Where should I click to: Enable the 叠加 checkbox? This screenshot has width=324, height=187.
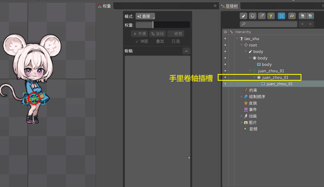coord(153,41)
